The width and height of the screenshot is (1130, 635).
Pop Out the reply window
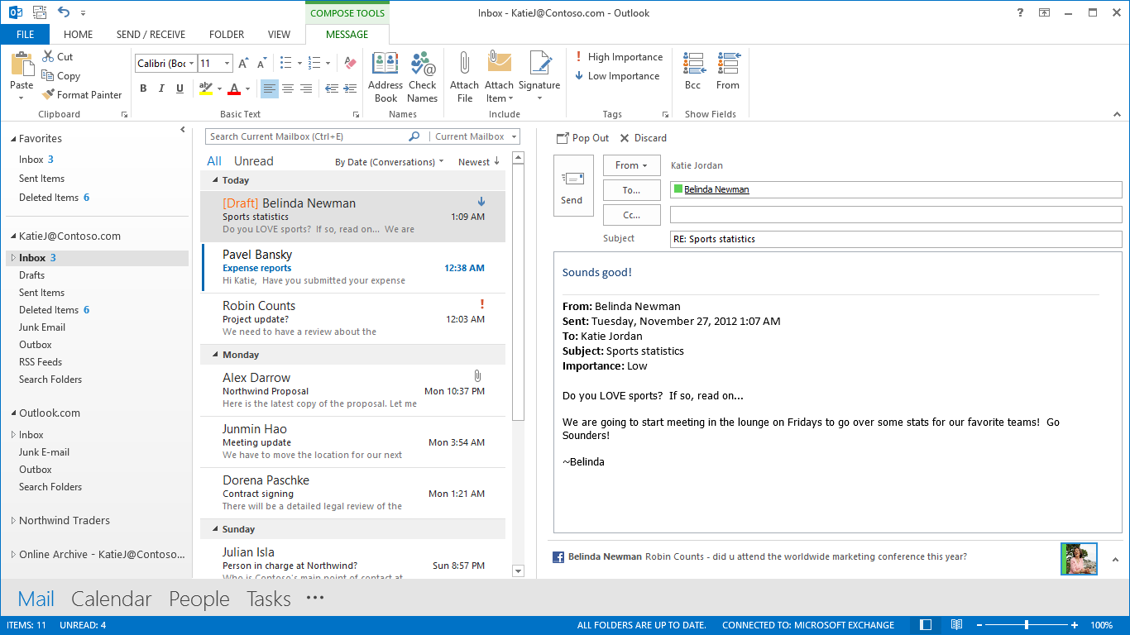pyautogui.click(x=582, y=138)
